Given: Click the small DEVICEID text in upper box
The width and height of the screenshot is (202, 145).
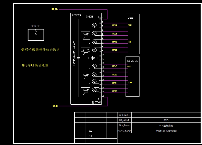Looking at the screenshot, I should coord(131,18).
